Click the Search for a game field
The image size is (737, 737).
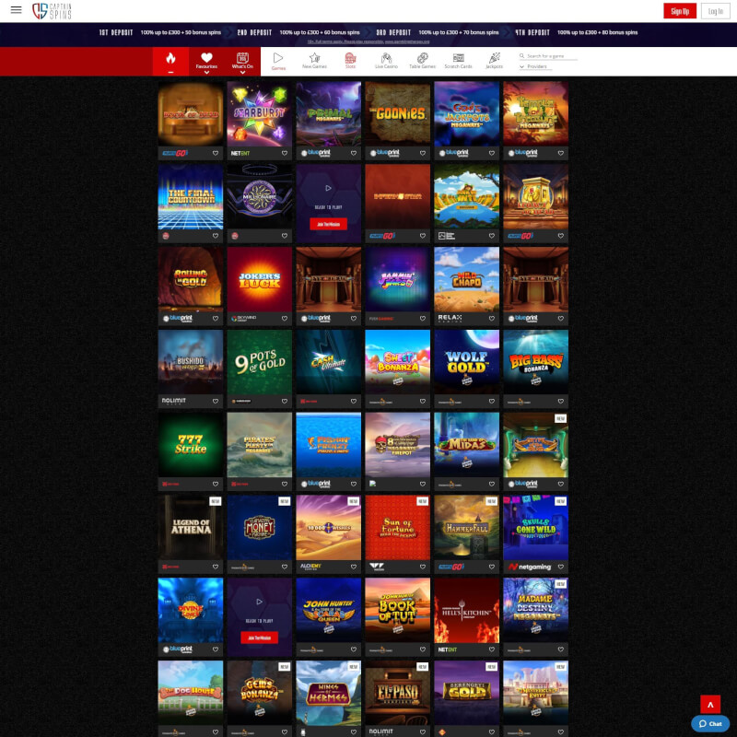(551, 56)
